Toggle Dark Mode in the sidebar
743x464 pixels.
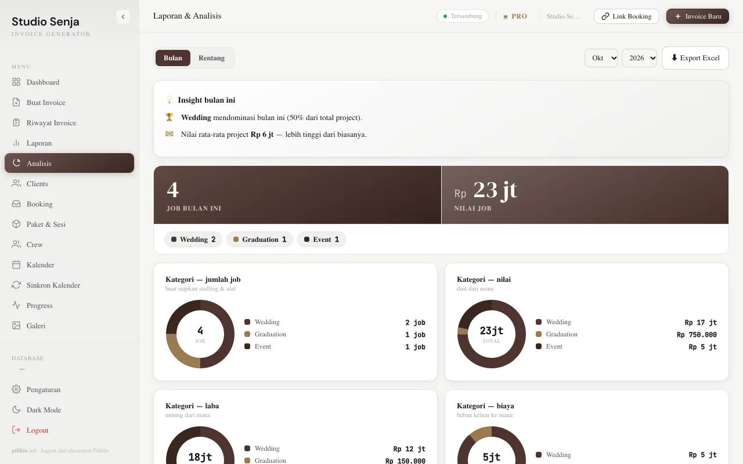coord(69,410)
